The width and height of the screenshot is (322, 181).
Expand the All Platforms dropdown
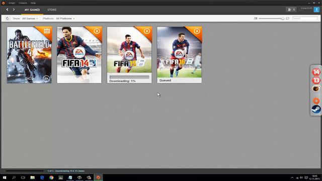coord(65,19)
